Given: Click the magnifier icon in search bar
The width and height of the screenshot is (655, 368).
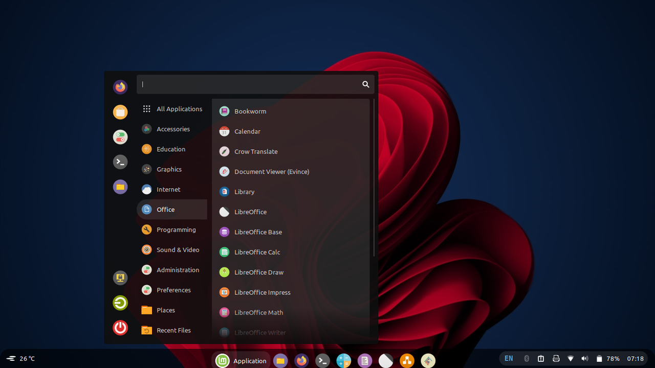Looking at the screenshot, I should point(365,84).
